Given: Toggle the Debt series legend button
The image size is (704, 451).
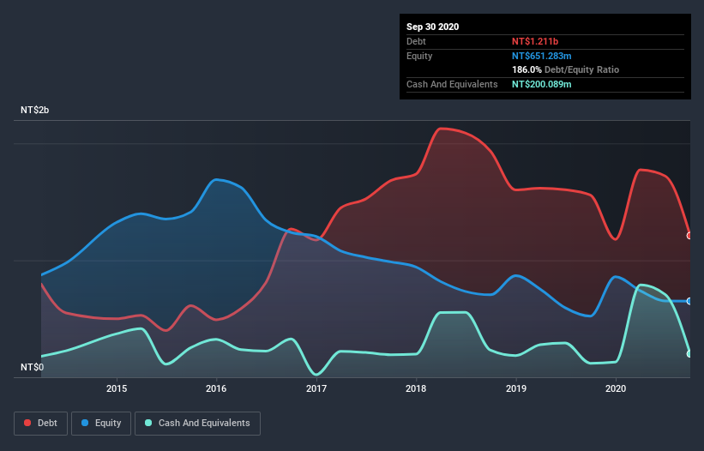Looking at the screenshot, I should pyautogui.click(x=41, y=424).
